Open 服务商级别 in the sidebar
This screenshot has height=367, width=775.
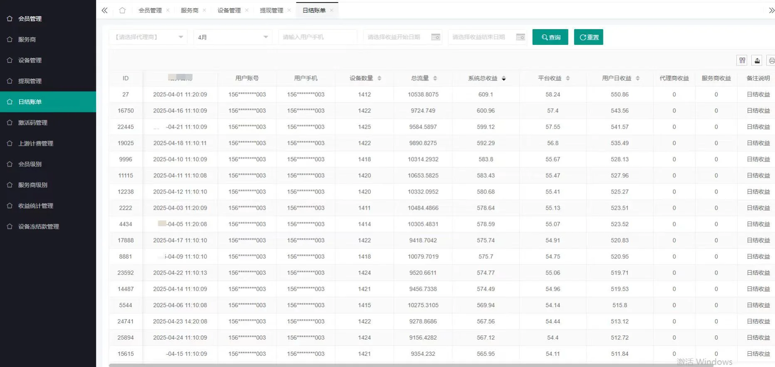(48, 185)
